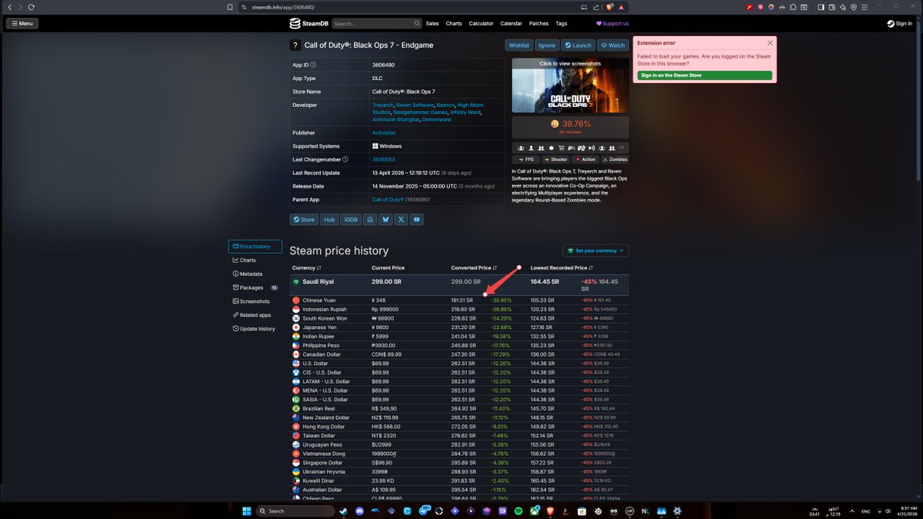Screen dimensions: 923x519
Task: Open the Set your currency dropdown
Action: [x=595, y=251]
